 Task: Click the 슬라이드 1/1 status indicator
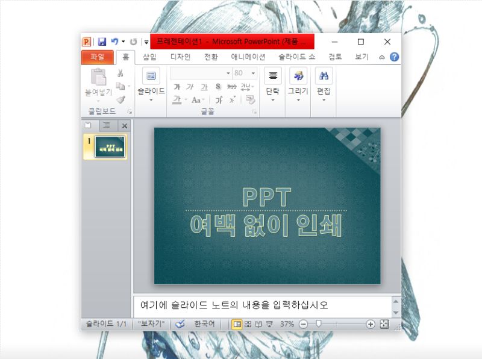coord(106,323)
